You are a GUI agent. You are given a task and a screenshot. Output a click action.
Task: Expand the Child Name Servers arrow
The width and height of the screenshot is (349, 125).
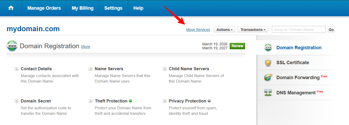tap(165, 69)
